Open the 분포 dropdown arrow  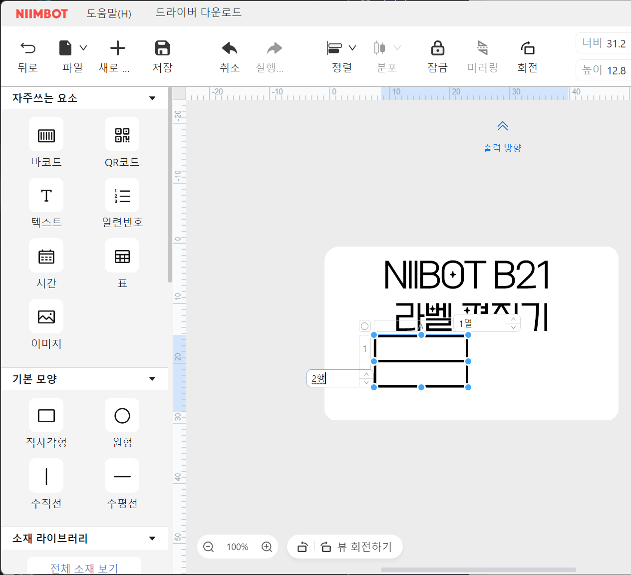point(397,48)
